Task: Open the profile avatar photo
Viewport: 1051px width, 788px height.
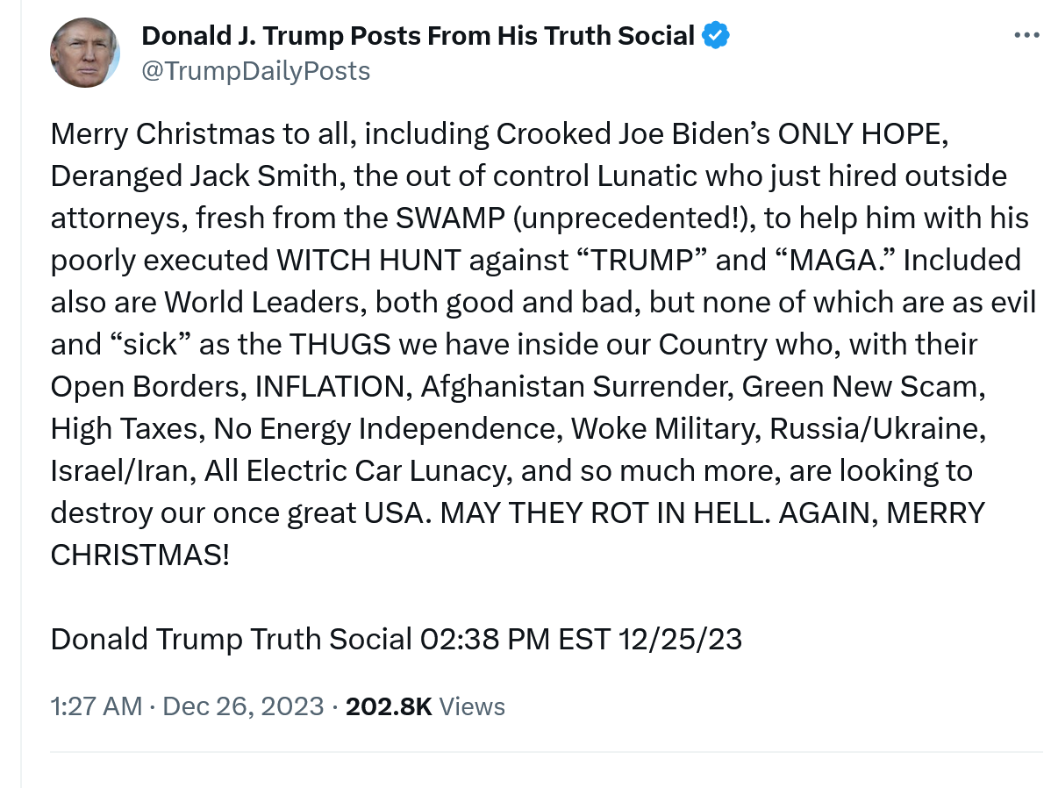Action: click(85, 53)
